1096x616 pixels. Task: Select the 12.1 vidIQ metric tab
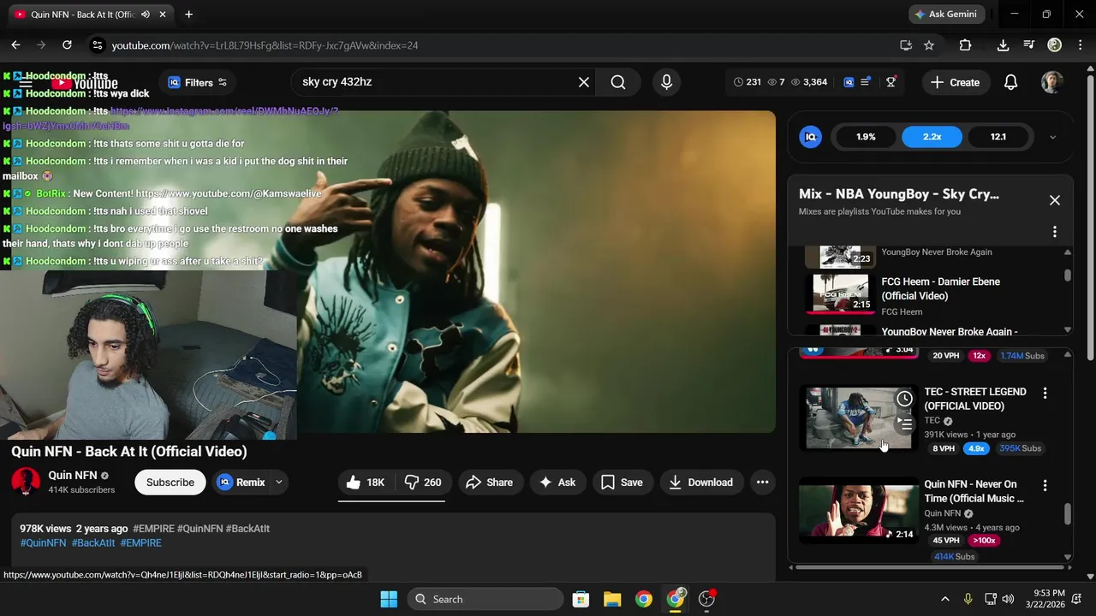[x=998, y=137]
